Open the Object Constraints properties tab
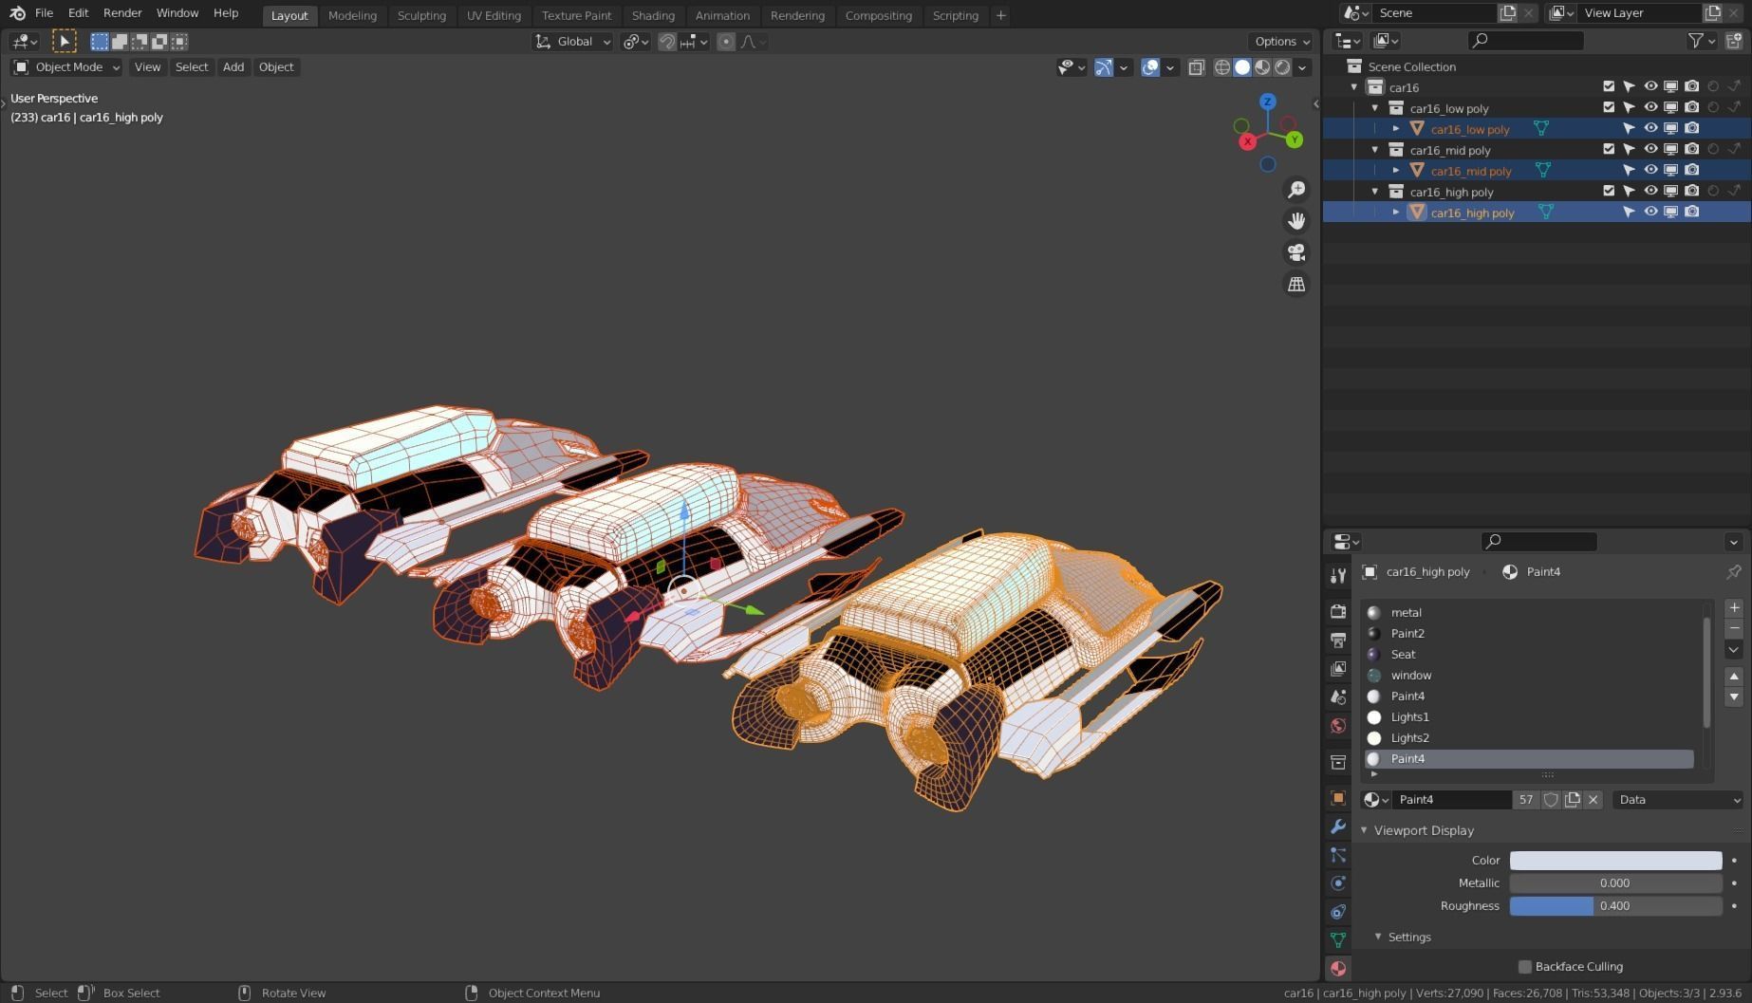1752x1003 pixels. pyautogui.click(x=1337, y=912)
